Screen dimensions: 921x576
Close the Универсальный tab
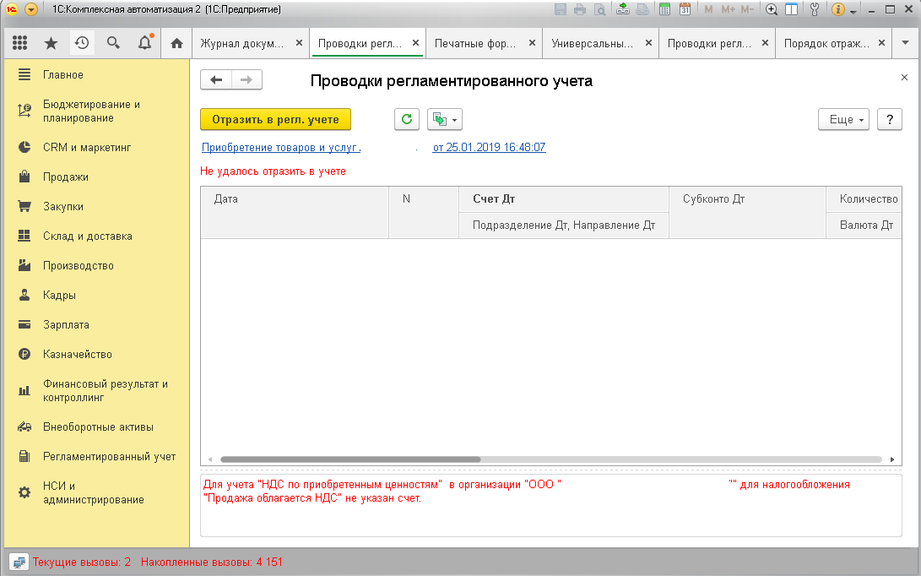[x=648, y=43]
